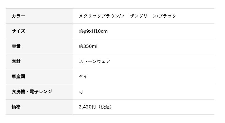Select the 350ml capacity value
225x123 pixels.
coord(90,46)
